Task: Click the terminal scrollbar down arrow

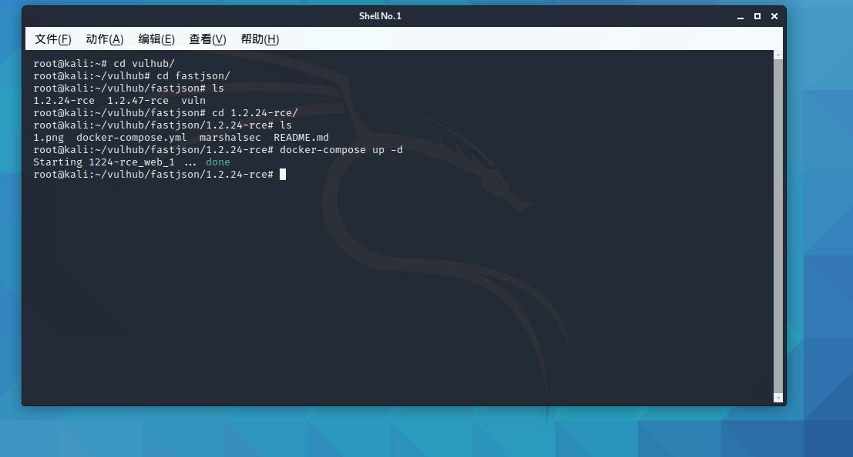Action: [778, 398]
